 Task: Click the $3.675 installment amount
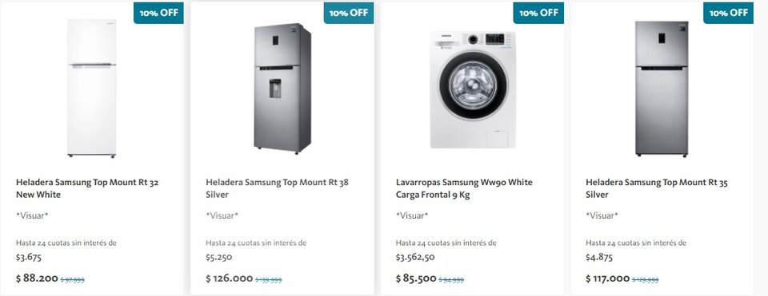tap(29, 258)
